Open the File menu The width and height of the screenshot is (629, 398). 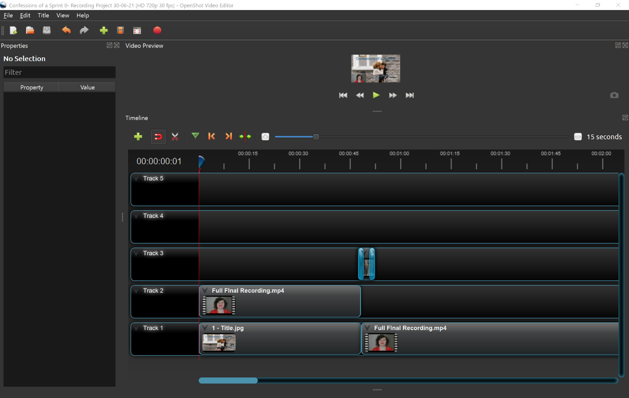(x=8, y=16)
